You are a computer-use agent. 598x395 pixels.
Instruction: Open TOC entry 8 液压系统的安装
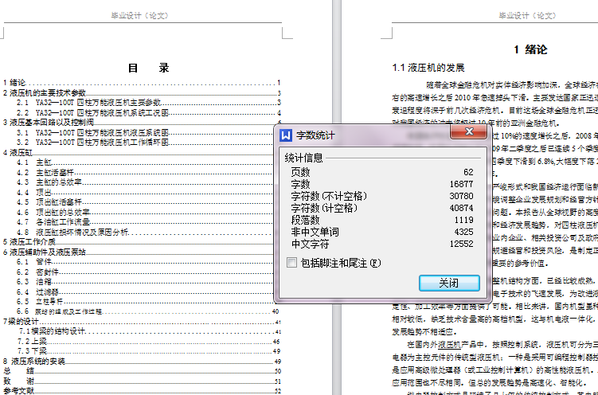point(142,361)
